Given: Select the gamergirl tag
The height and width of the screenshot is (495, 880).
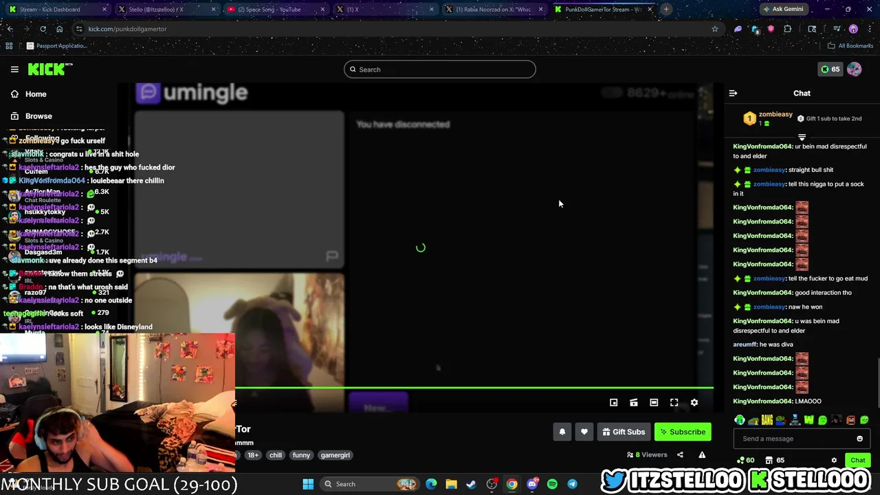Looking at the screenshot, I should [x=335, y=455].
